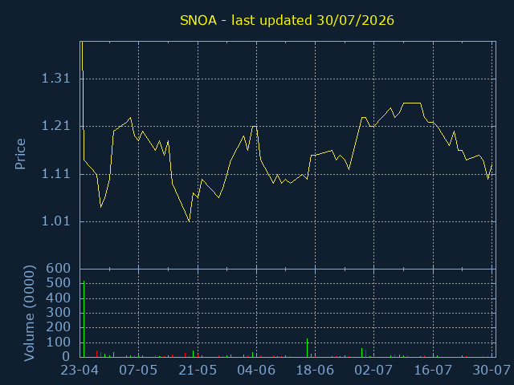514x385 pixels.
Task: Click the 18-06 date label
Action: click(x=315, y=371)
